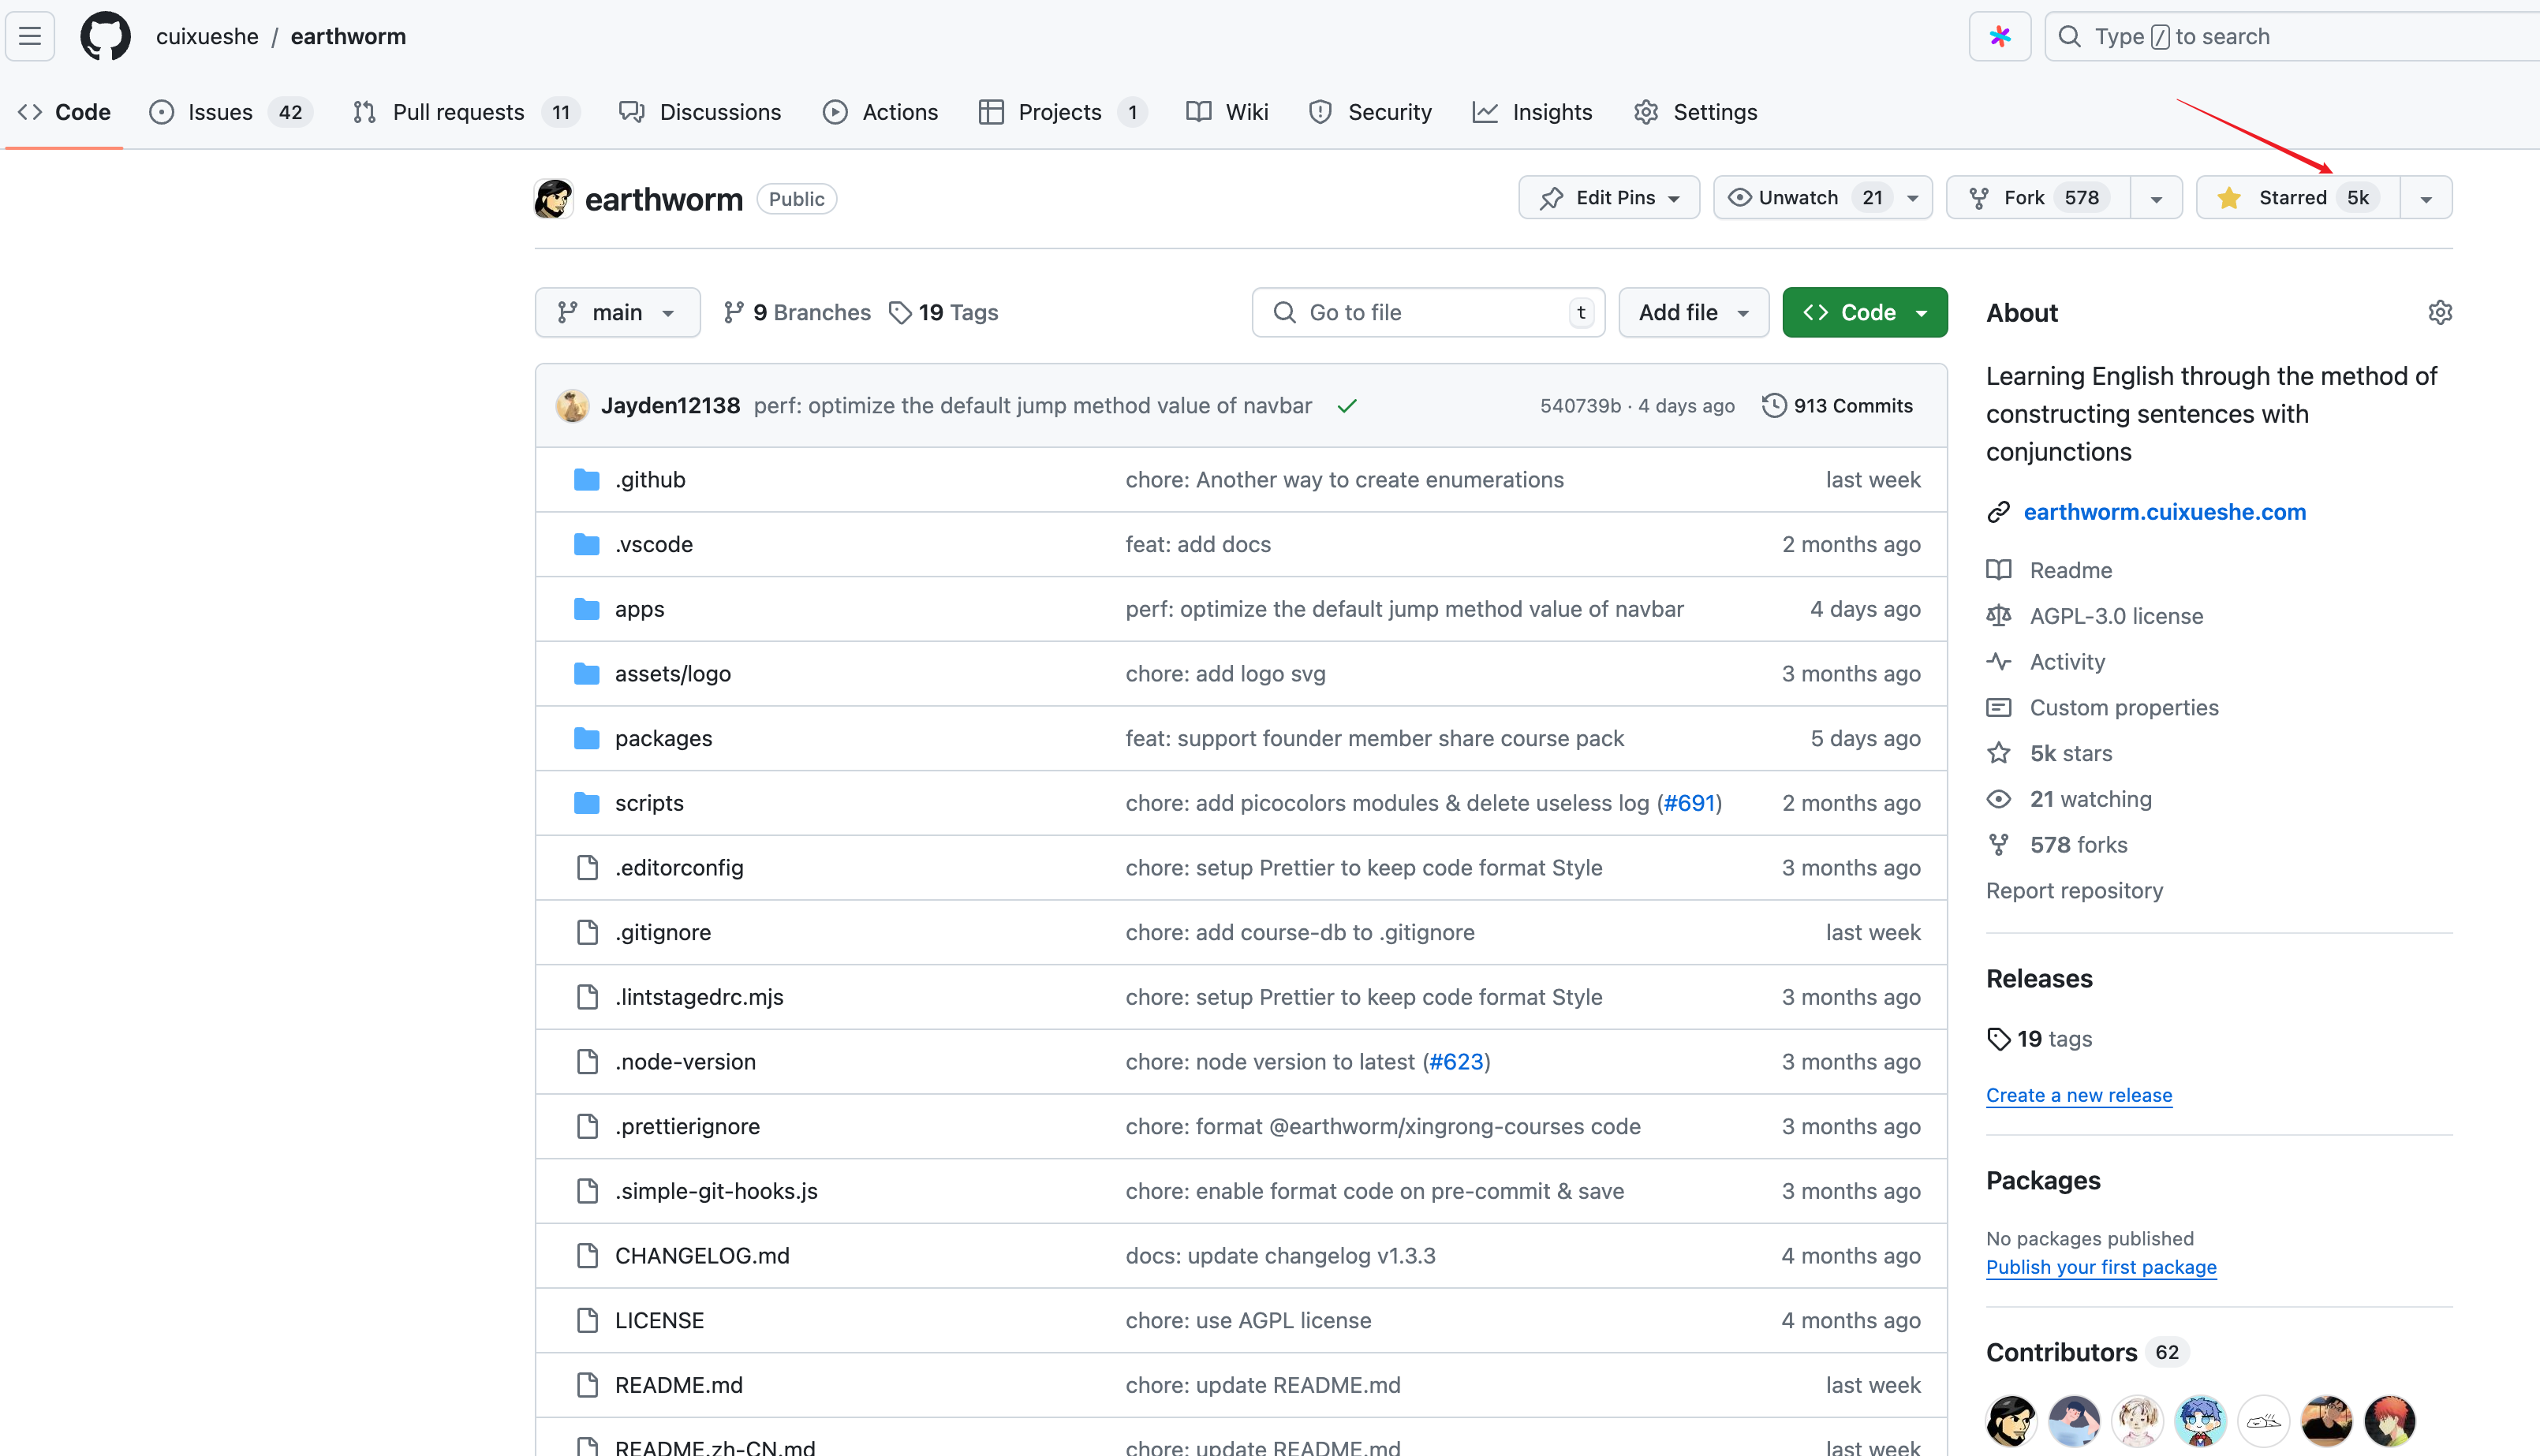The height and width of the screenshot is (1456, 2540).
Task: Open the .github folder icon
Action: [x=587, y=480]
